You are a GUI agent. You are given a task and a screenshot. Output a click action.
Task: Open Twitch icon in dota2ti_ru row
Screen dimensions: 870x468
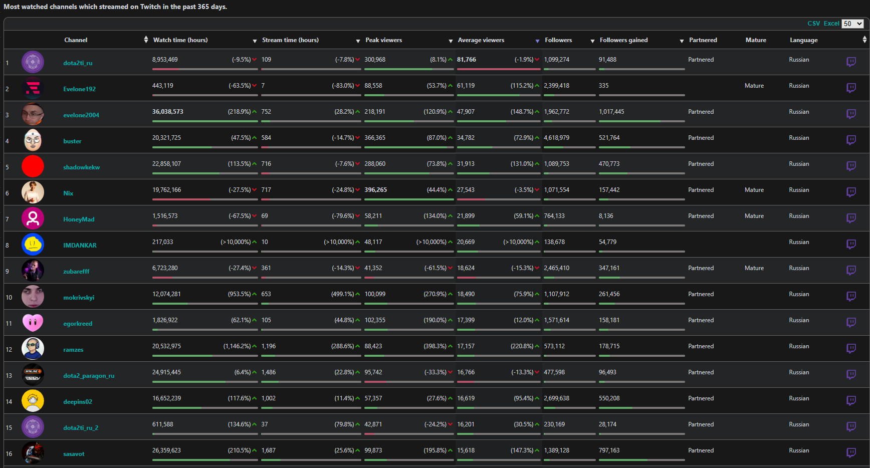[851, 62]
